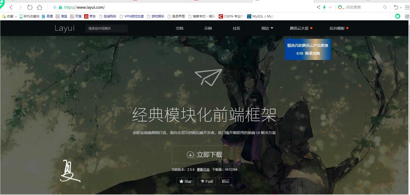The height and width of the screenshot is (195, 410).
Task: Click the Layui logo
Action: pyautogui.click(x=65, y=28)
